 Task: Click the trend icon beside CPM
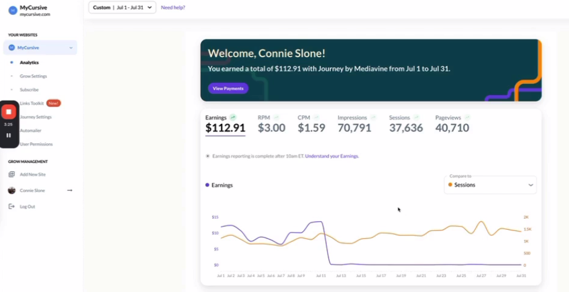click(316, 117)
